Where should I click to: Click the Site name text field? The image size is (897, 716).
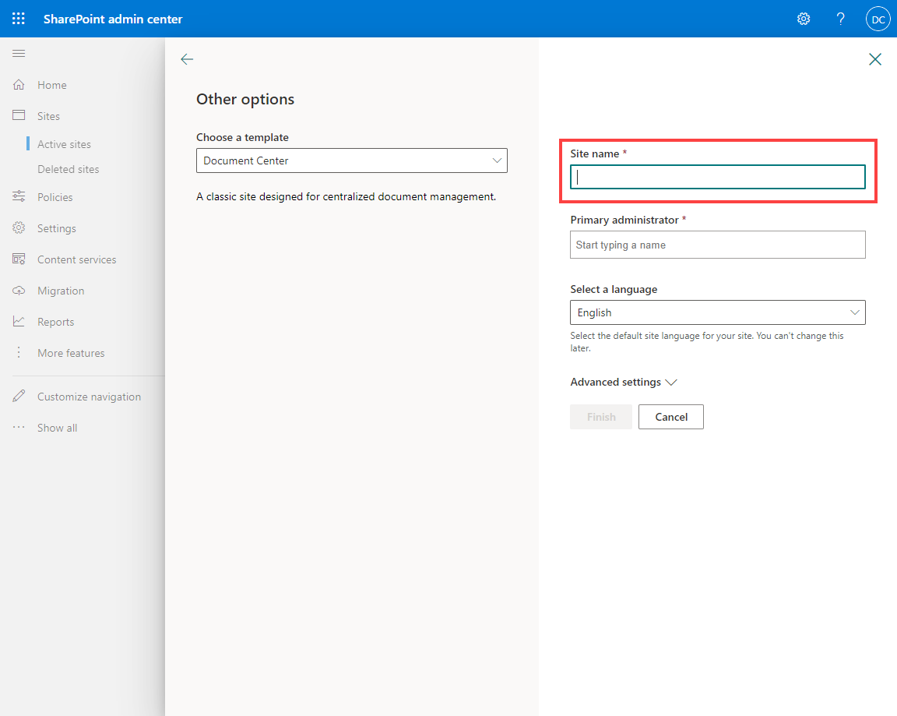coord(717,177)
